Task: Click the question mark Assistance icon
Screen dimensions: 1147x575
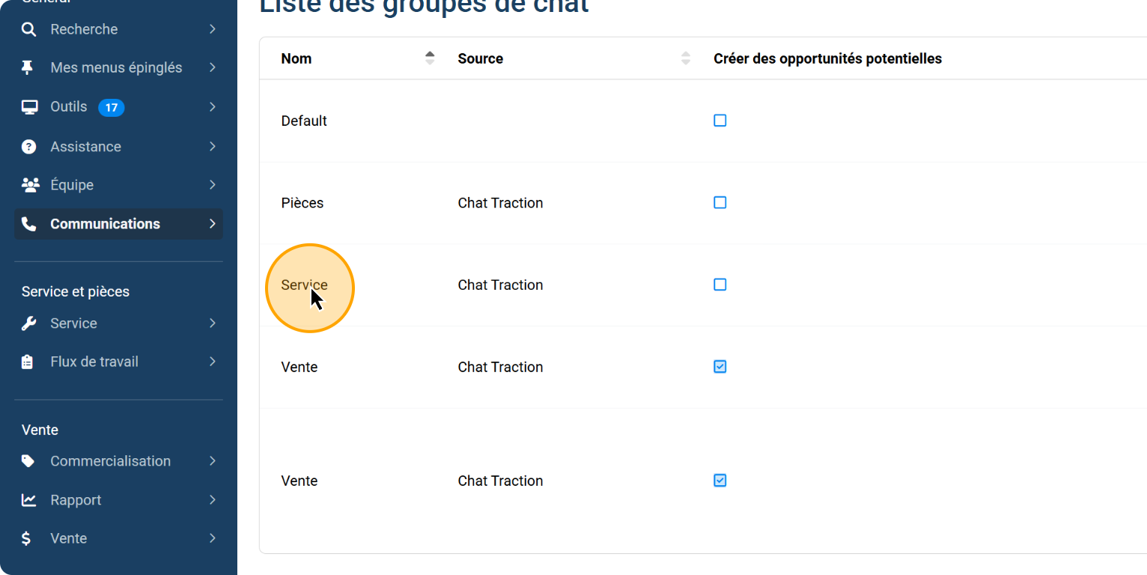Action: pos(28,147)
